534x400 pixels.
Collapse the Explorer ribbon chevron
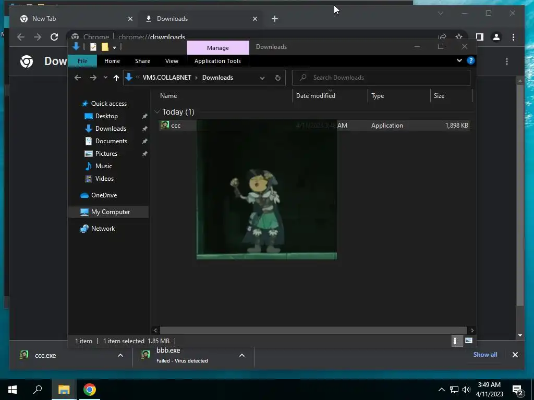(x=459, y=60)
